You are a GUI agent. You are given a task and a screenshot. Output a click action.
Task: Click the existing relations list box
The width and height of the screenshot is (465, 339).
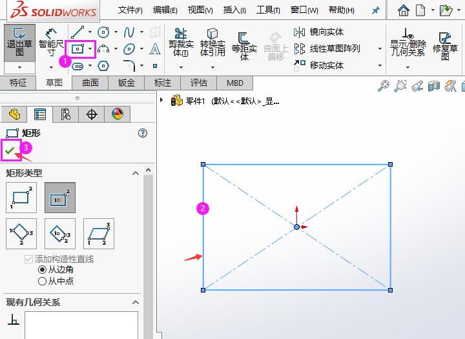point(81,325)
